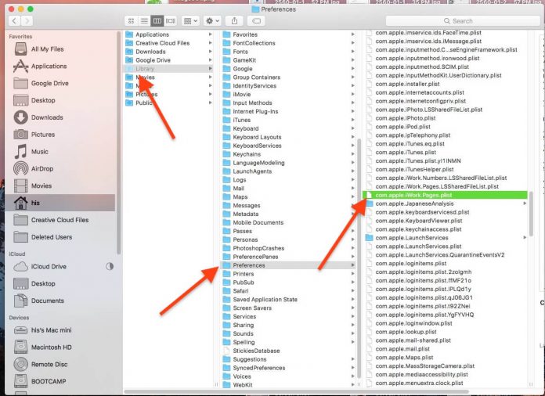
Task: Switch to cover flow view
Action: tap(171, 21)
